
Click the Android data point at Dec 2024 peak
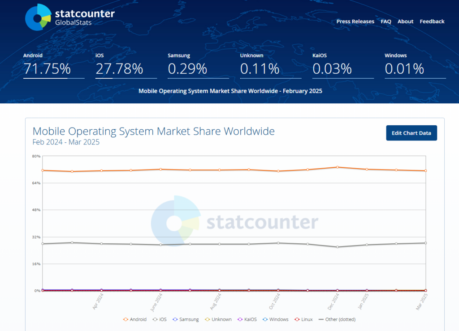pos(338,167)
